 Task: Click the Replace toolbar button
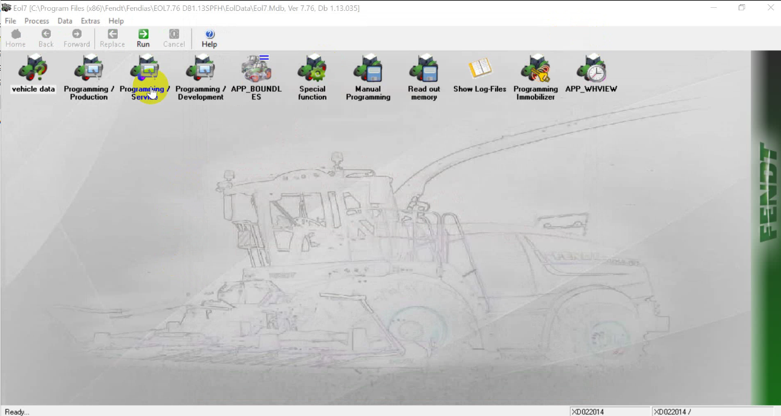112,39
